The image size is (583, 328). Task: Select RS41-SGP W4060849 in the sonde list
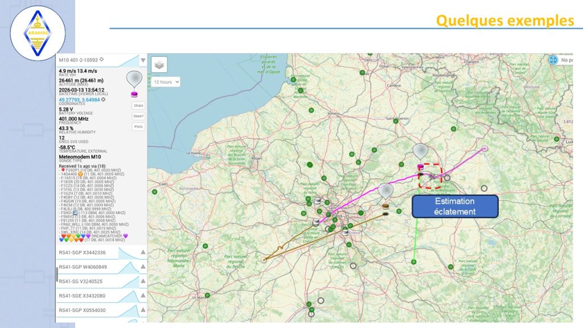pyautogui.click(x=83, y=267)
